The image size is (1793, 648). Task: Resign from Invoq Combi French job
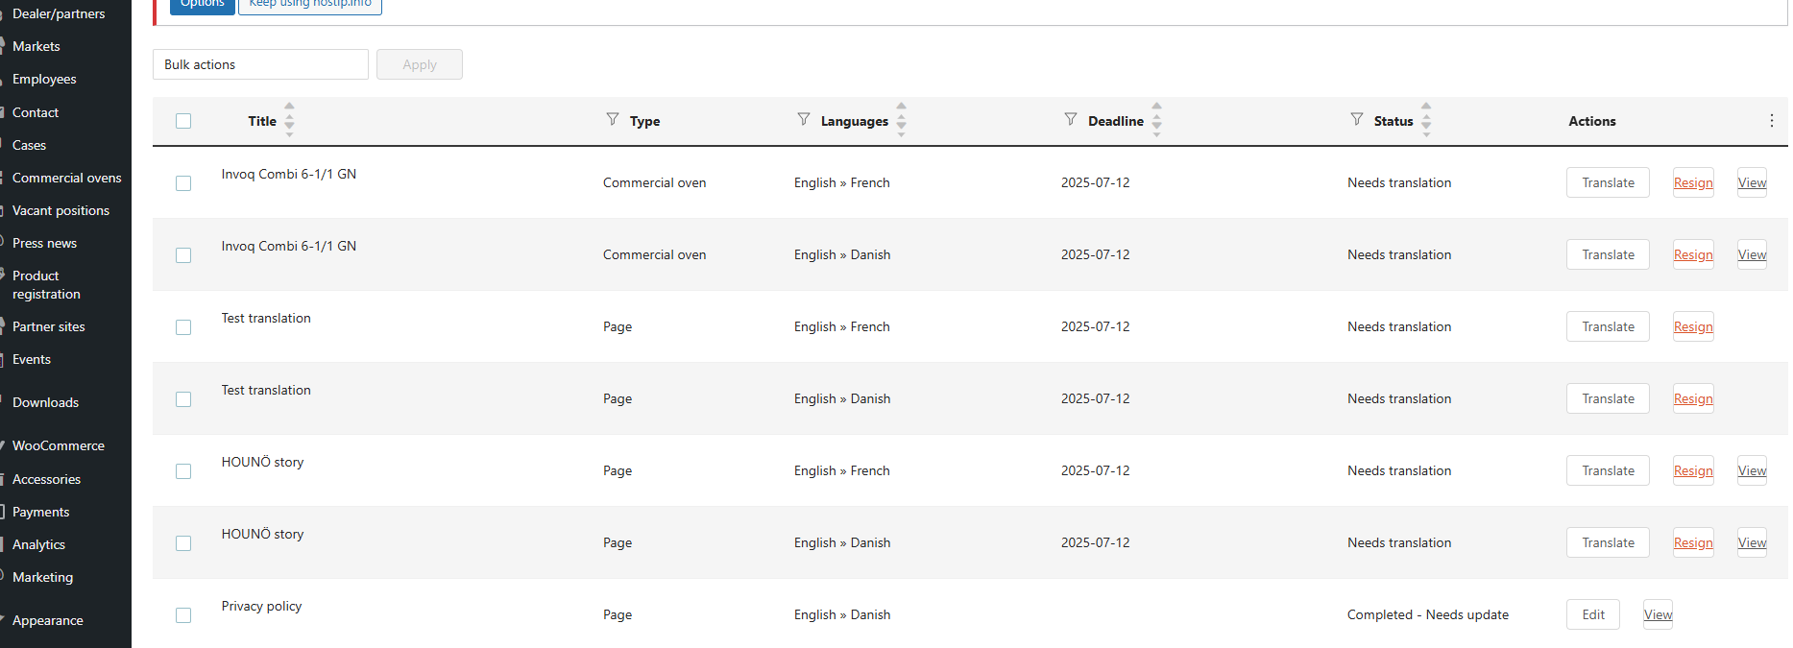click(1693, 182)
